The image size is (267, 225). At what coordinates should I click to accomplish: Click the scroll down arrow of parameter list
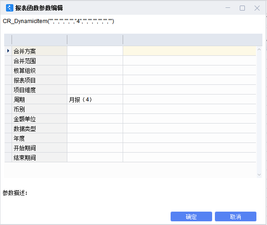point(259,175)
